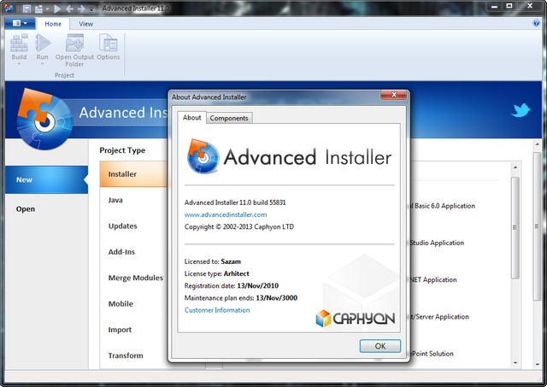Click the Studio Application project item
Viewport: 547px width, 387px height.
[437, 243]
